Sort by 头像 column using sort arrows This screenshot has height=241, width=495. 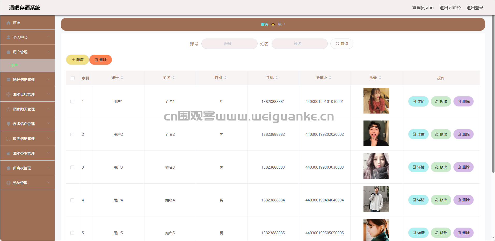[x=380, y=78]
